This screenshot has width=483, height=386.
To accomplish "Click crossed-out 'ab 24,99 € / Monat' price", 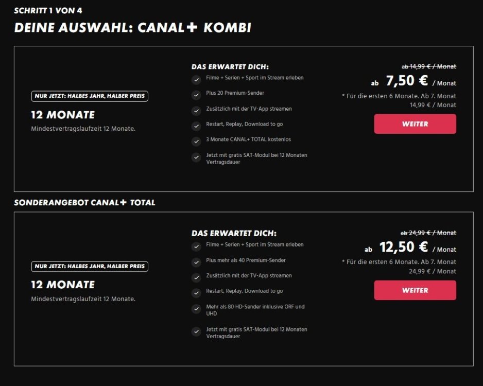I will (428, 233).
